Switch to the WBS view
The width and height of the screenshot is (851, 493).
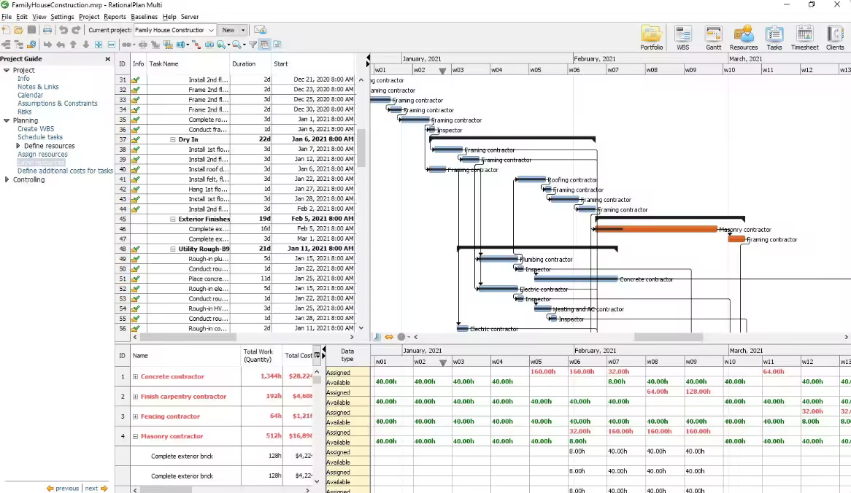click(682, 37)
